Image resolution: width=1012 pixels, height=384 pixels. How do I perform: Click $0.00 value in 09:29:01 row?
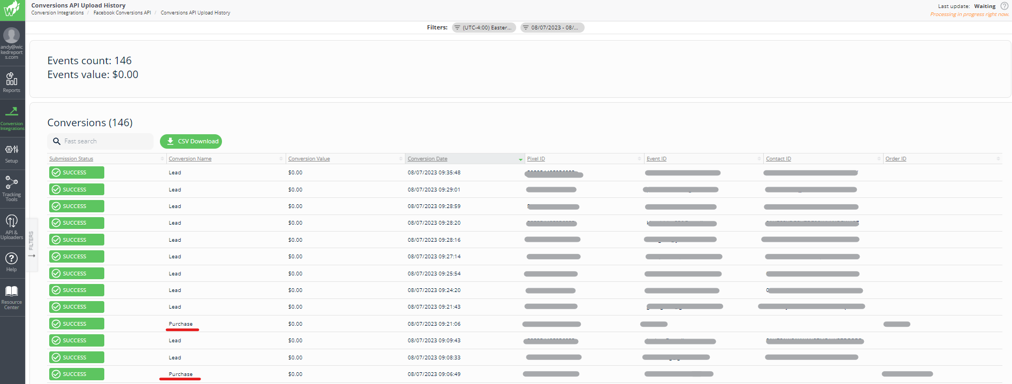coord(295,190)
